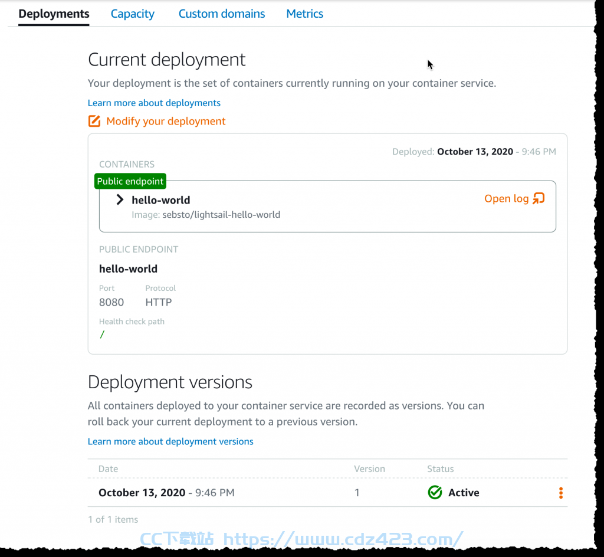Select the October 13, 2020 version row date
Screen dimensions: 604x557
pyautogui.click(x=166, y=493)
